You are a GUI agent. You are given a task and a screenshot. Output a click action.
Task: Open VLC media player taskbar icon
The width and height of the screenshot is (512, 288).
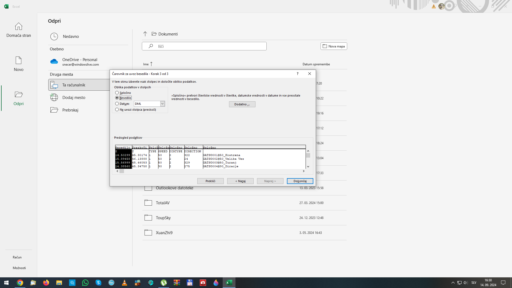(x=125, y=283)
